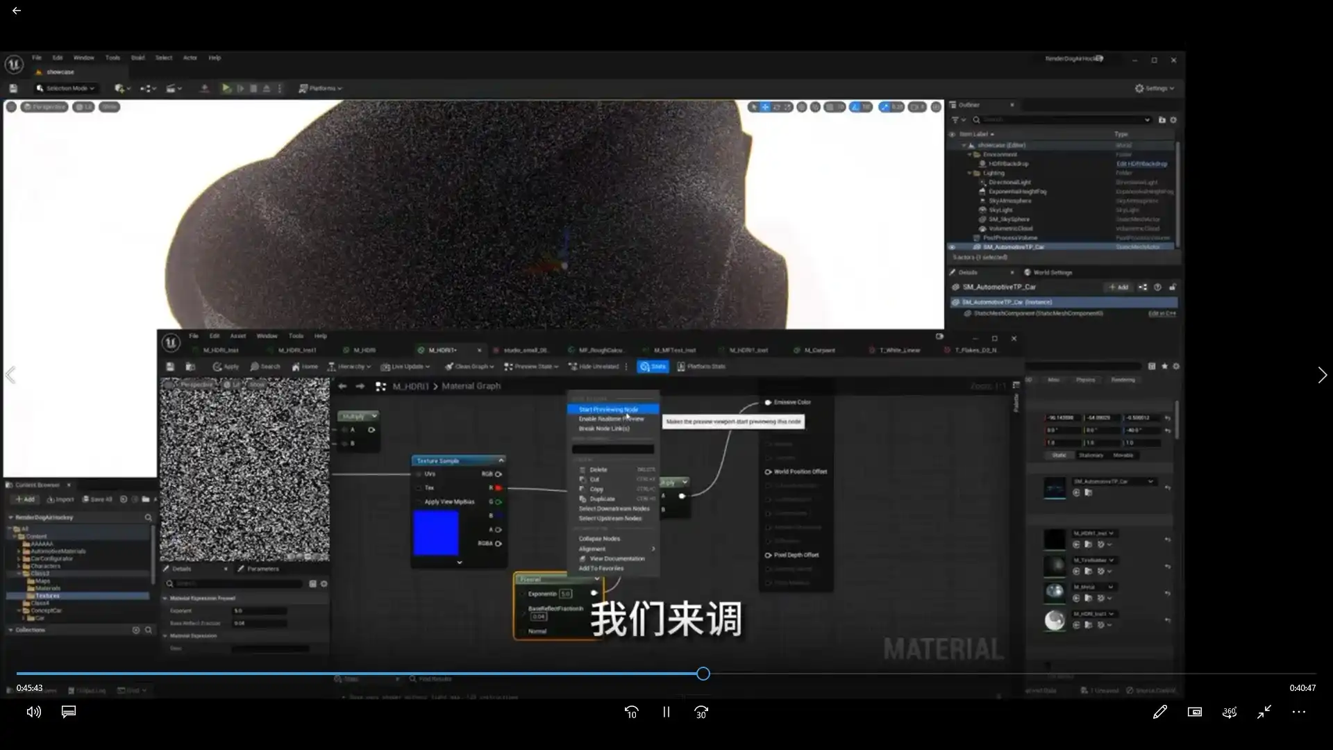Click the Home icon beside Hierarchy
The image size is (1333, 750).
(305, 366)
